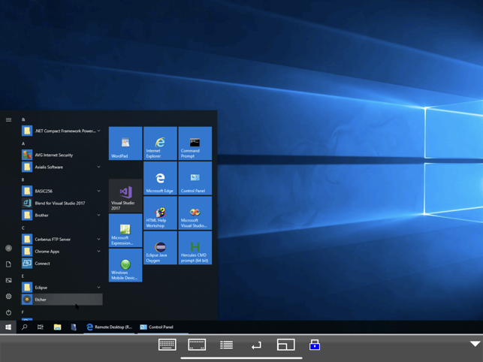This screenshot has width=483, height=362.
Task: Launch the Internet Explorer tile
Action: [160, 143]
